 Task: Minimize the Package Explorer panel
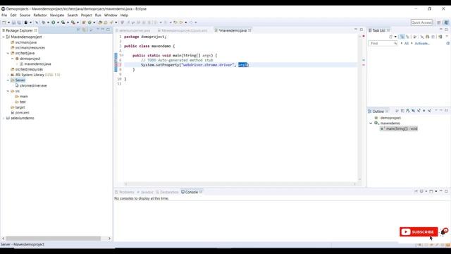103,30
